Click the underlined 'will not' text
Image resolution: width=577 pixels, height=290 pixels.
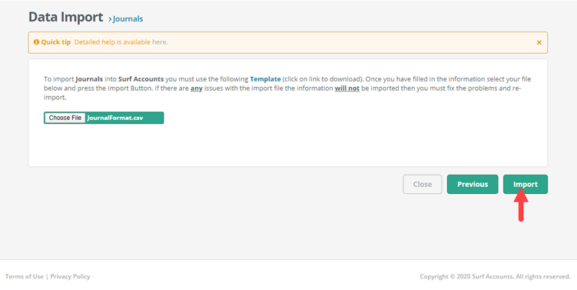347,88
